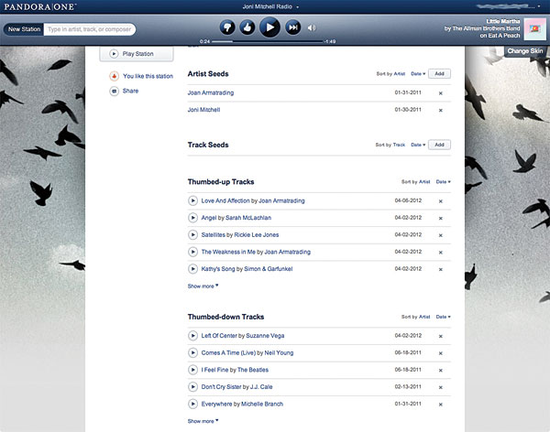Play sample of Left Of Center
Image resolution: width=550 pixels, height=432 pixels.
[x=192, y=336]
